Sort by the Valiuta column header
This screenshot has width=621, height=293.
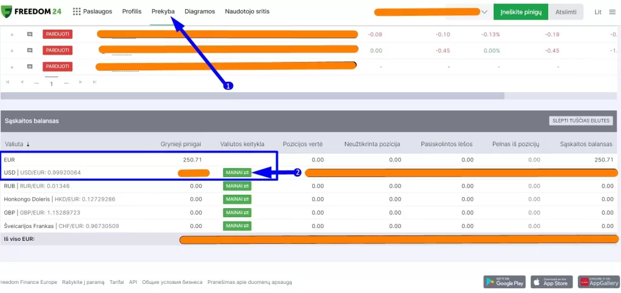click(x=17, y=144)
